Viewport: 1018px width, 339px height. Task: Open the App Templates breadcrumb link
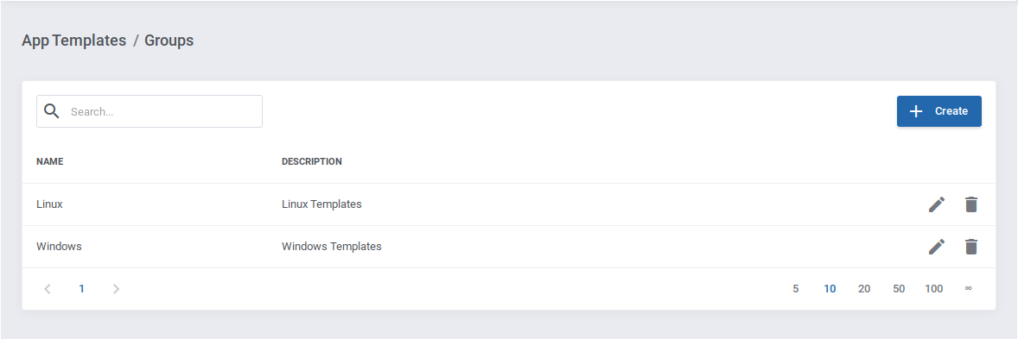[x=74, y=41]
